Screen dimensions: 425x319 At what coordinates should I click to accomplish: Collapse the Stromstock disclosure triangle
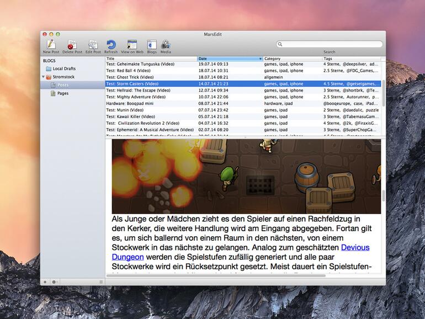tap(43, 77)
